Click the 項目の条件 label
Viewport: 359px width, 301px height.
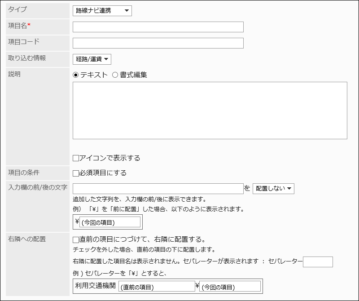24,173
